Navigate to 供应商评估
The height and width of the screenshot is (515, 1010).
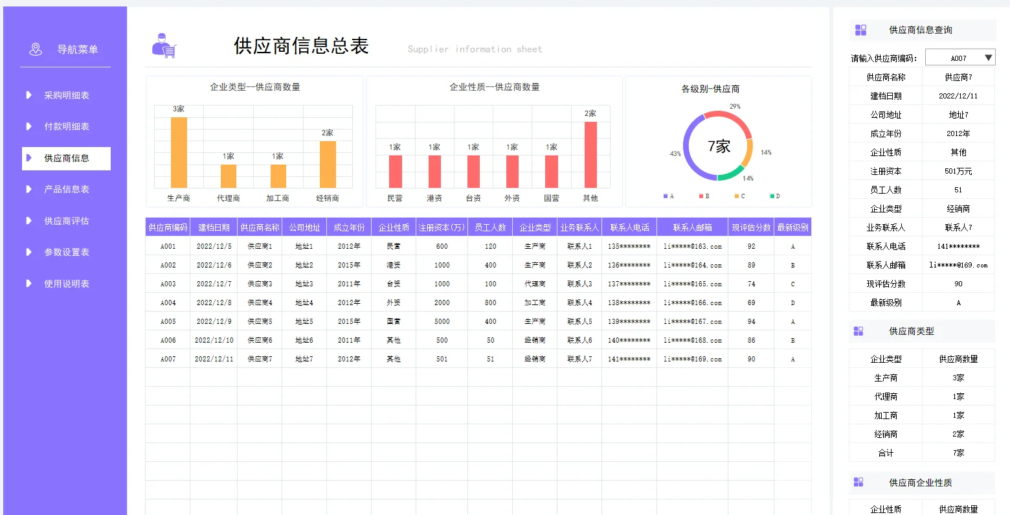pos(66,221)
